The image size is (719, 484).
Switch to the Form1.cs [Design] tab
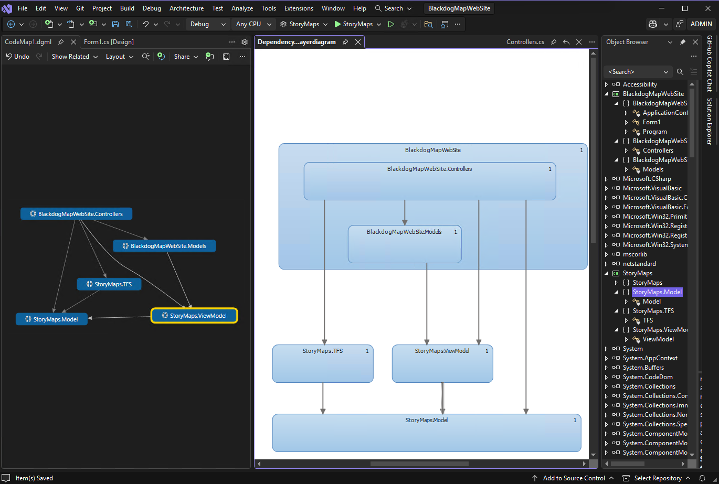click(109, 42)
